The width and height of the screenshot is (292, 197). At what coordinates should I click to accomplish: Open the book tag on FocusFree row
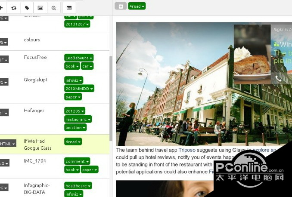[72, 66]
